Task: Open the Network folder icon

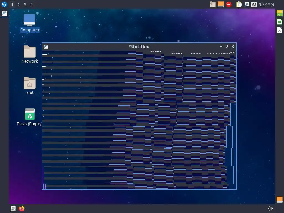Action: (29, 54)
